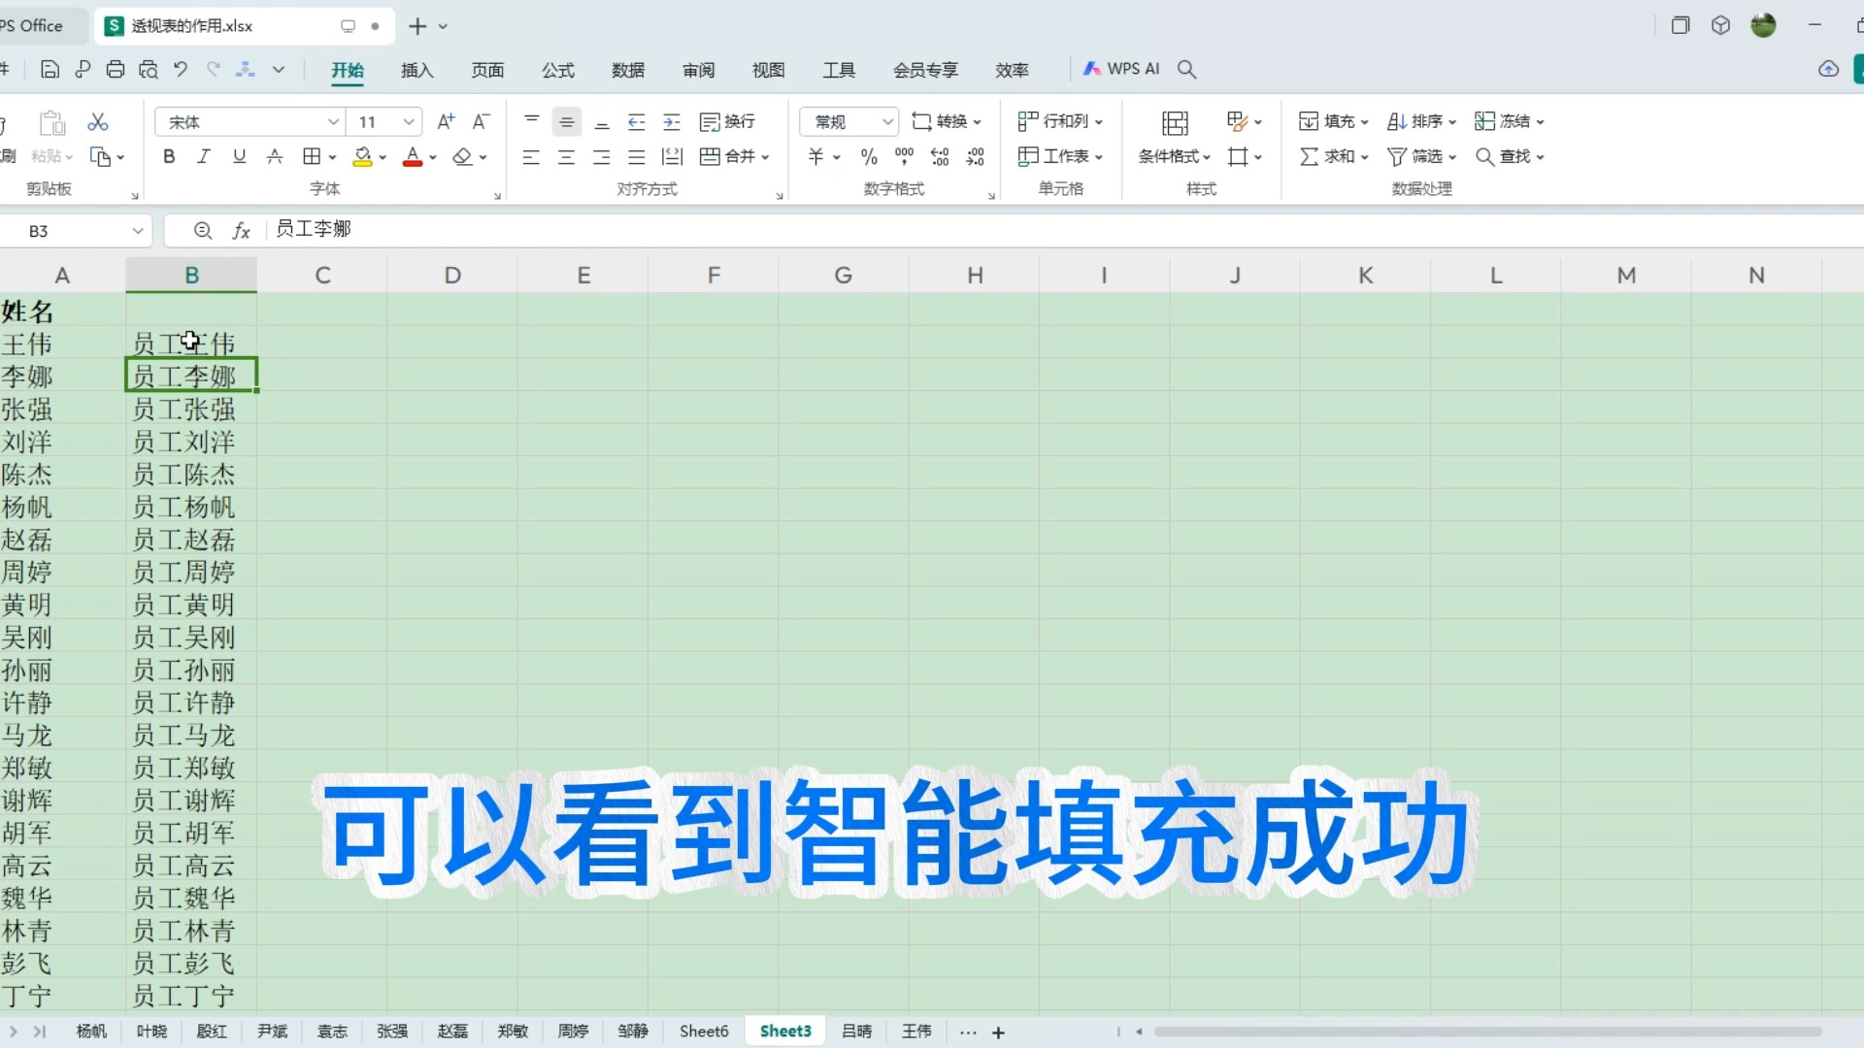
Task: Apply underline formatting
Action: point(239,156)
